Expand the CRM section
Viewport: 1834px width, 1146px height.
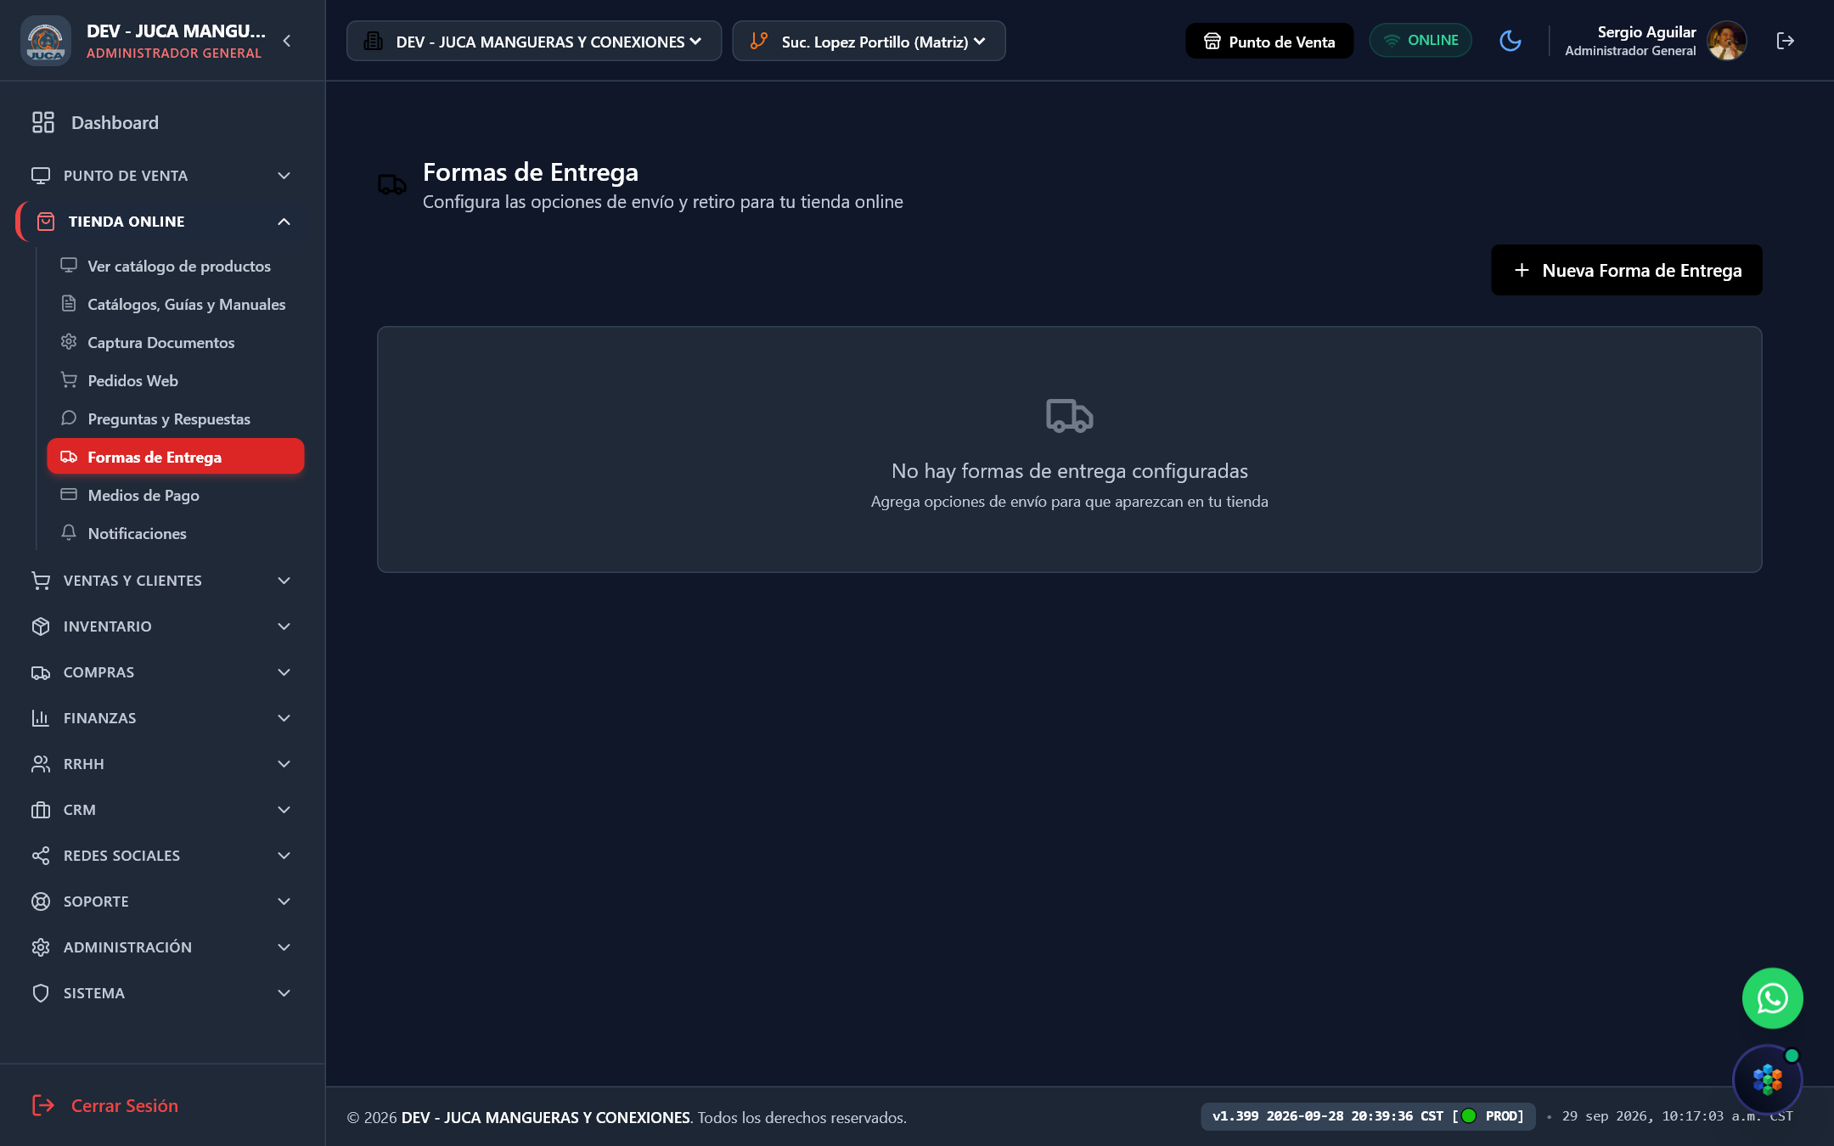pos(161,810)
